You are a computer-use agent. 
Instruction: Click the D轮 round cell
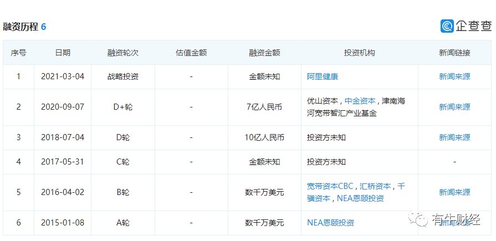122,137
